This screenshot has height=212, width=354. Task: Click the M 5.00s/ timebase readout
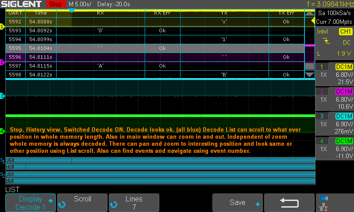coord(80,4)
